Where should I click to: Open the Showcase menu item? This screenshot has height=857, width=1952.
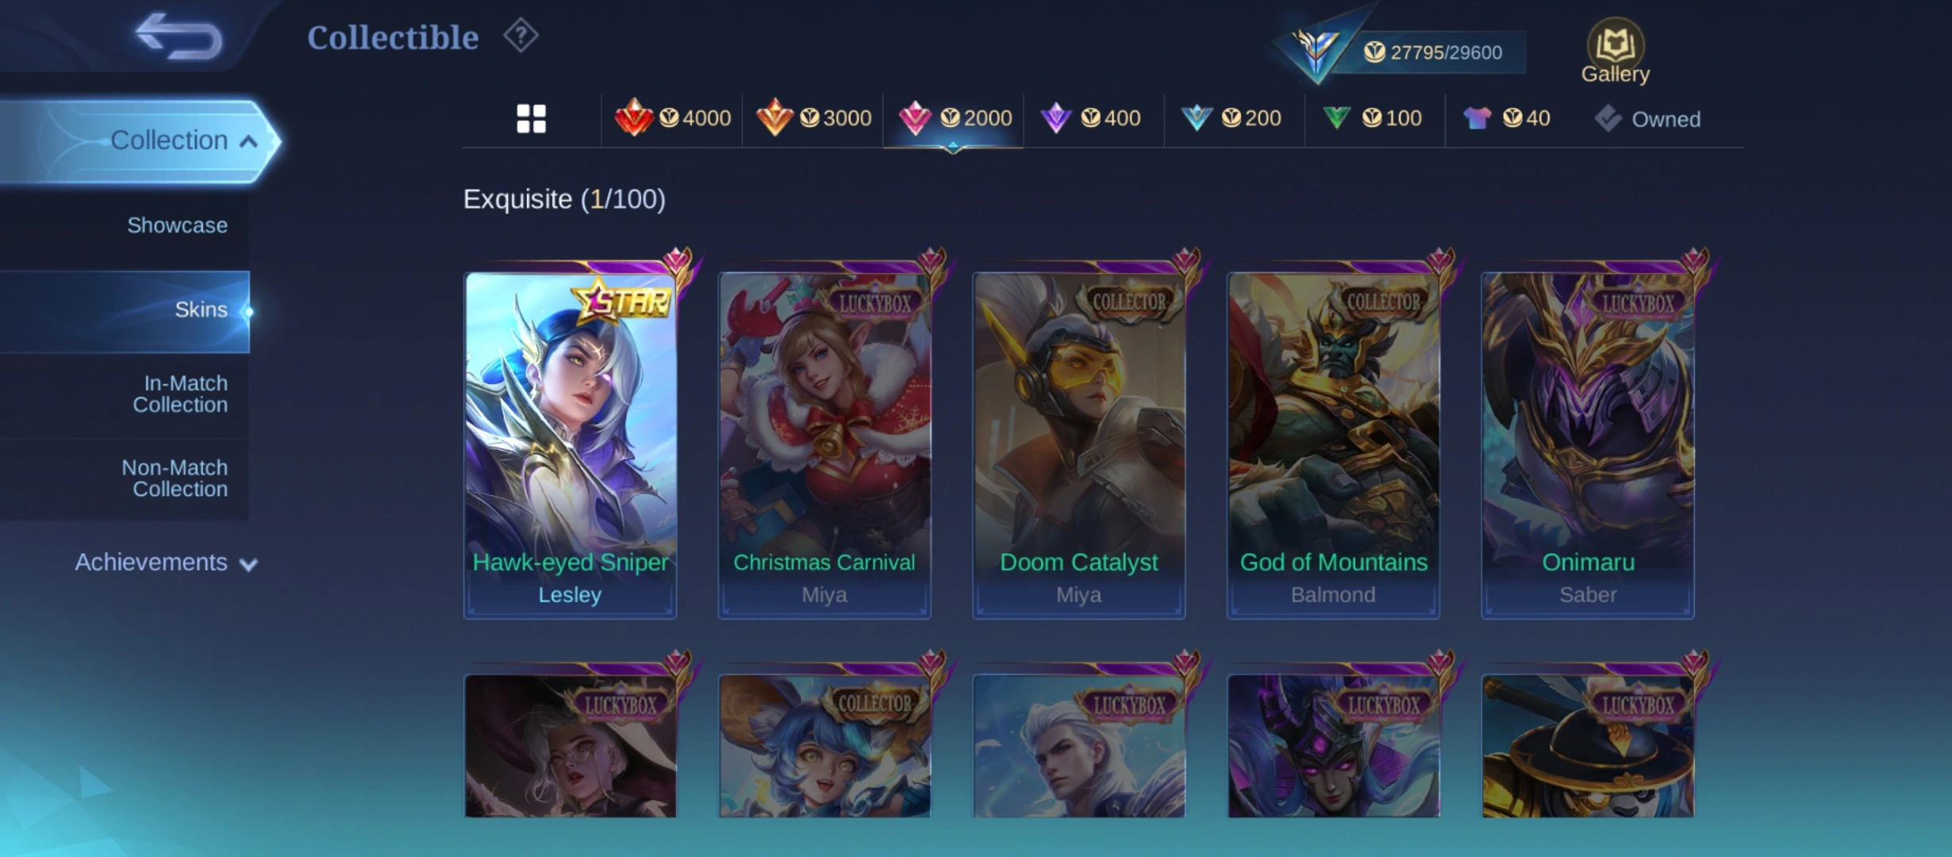[177, 225]
